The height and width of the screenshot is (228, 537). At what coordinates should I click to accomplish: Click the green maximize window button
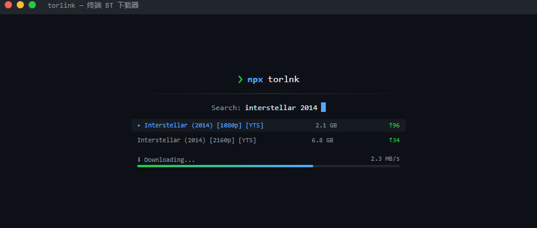(32, 5)
